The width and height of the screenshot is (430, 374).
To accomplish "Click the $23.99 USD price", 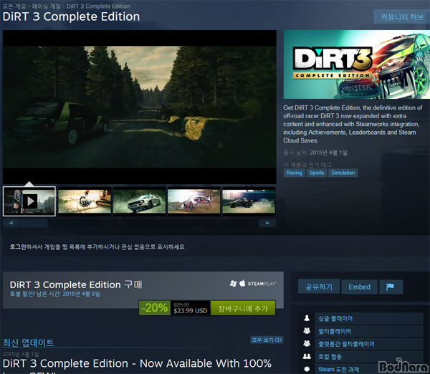I will (x=191, y=311).
